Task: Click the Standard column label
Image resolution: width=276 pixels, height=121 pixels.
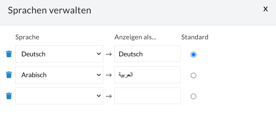Action: 195,37
